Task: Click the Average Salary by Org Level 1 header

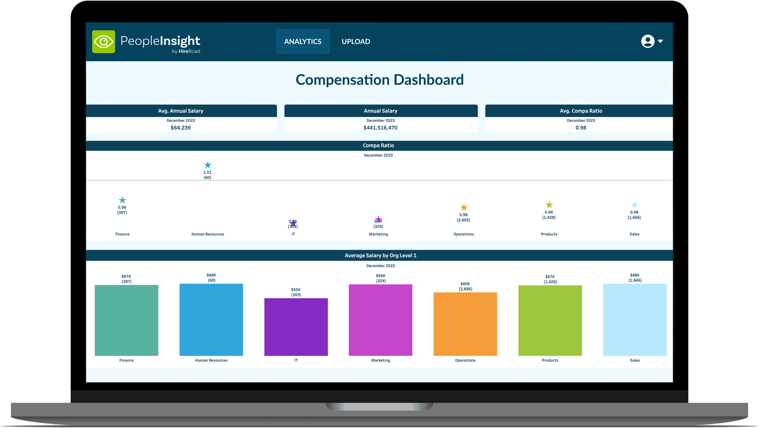Action: pos(379,255)
